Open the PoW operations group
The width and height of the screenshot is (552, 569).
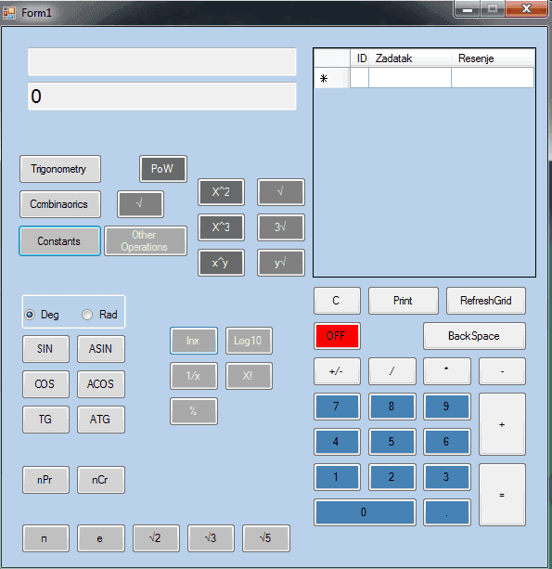point(163,169)
